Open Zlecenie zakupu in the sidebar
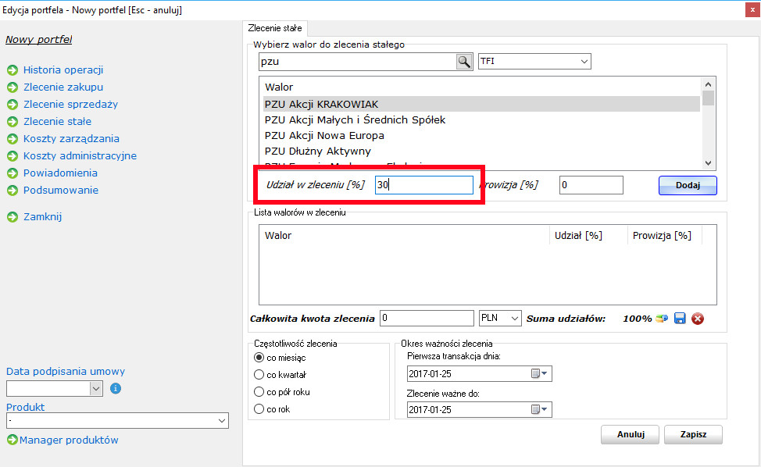This screenshot has height=467, width=761. 63,87
